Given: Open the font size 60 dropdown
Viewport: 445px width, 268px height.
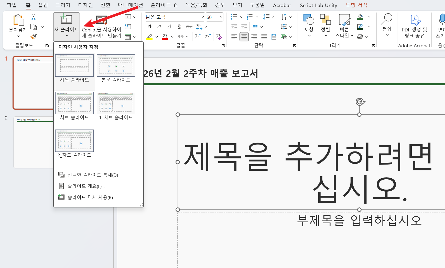Looking at the screenshot, I should [221, 17].
